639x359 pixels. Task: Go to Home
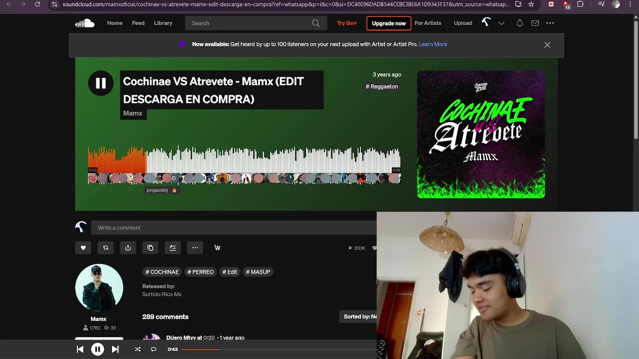tap(115, 23)
